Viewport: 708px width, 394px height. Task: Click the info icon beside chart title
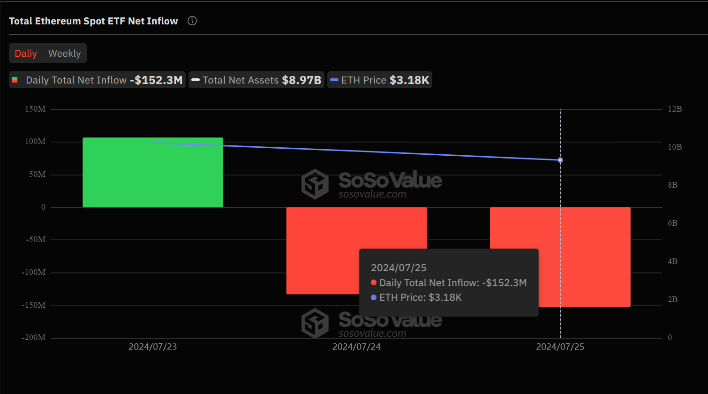coord(192,21)
